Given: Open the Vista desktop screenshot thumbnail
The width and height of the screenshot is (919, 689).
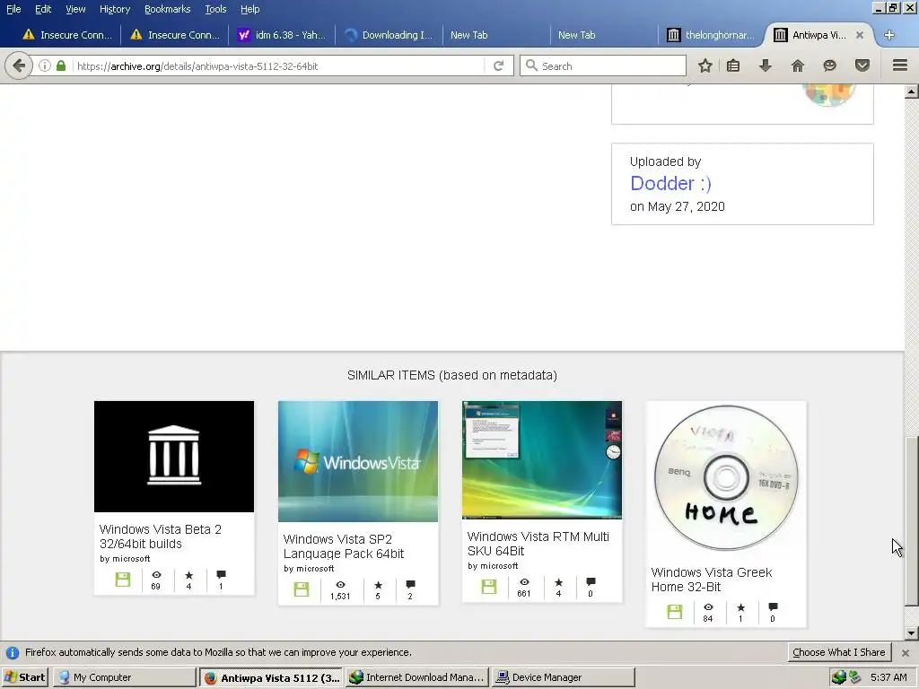Looking at the screenshot, I should point(542,460).
